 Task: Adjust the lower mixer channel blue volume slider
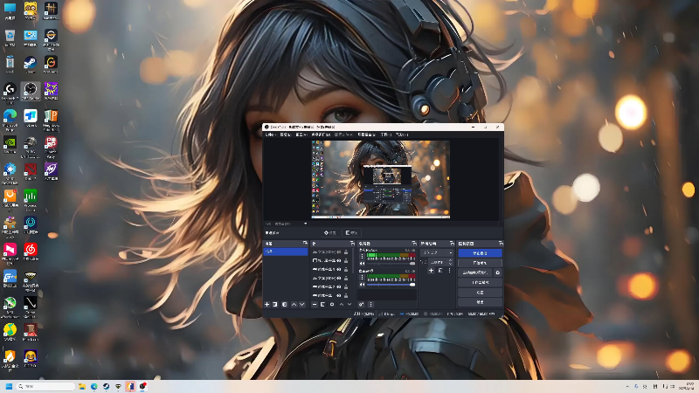391,285
